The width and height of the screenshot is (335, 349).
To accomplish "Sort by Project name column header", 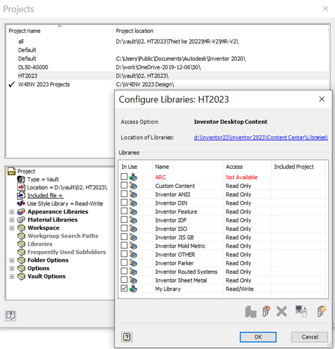I will tap(59, 31).
